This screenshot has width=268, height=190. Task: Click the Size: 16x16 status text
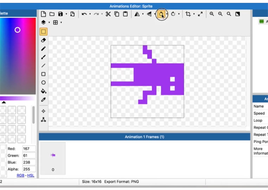[x=92, y=182]
